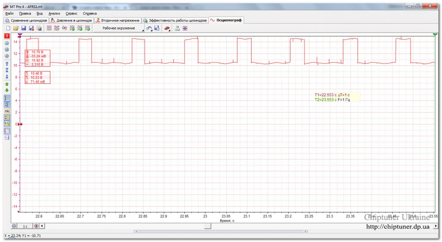
Task: Click the gray save-all diskettes icon
Action: pyautogui.click(x=39, y=28)
